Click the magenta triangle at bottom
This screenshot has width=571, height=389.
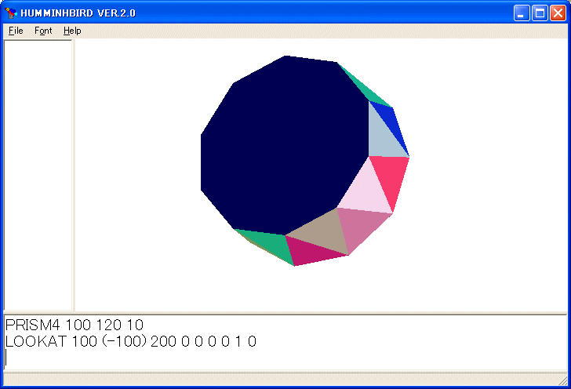(310, 251)
